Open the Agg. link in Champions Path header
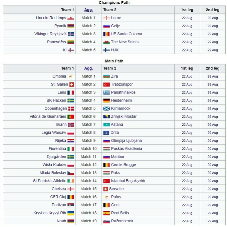Image resolution: width=227 pixels, height=227 pixels. (88, 10)
